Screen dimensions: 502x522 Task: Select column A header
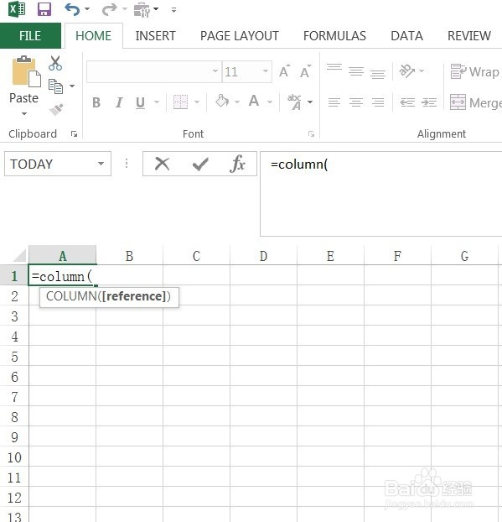63,256
